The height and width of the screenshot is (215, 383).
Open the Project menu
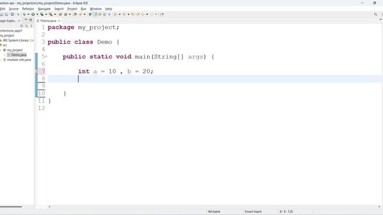72,9
